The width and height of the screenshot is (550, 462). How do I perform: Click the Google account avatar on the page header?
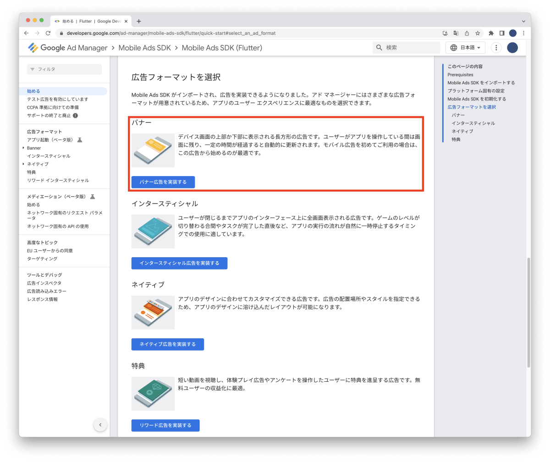click(512, 48)
